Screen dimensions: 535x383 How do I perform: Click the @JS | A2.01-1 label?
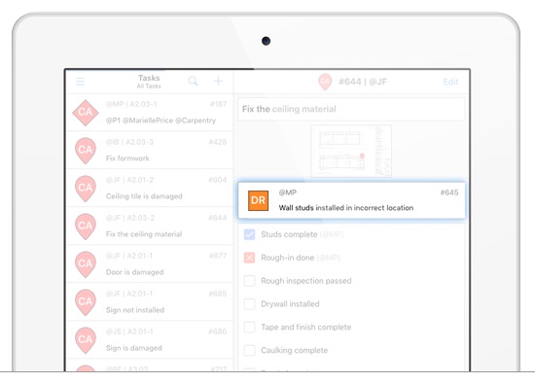pos(129,331)
